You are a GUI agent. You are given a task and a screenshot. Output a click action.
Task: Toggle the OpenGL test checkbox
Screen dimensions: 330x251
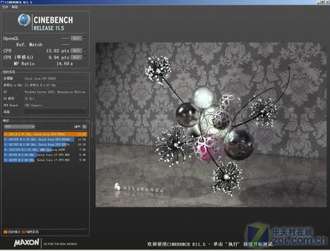(x=85, y=38)
